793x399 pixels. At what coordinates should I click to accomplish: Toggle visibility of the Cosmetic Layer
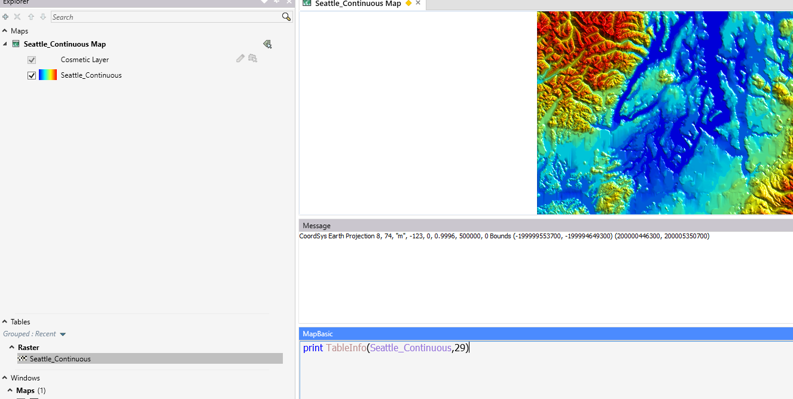pos(31,60)
